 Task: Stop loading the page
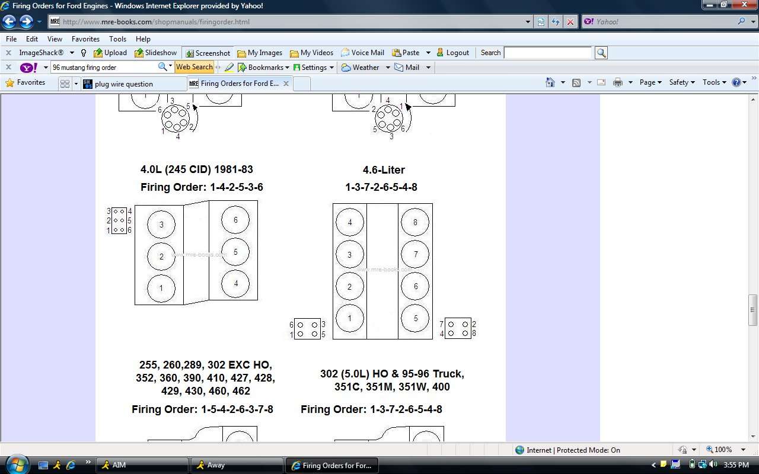coord(570,22)
